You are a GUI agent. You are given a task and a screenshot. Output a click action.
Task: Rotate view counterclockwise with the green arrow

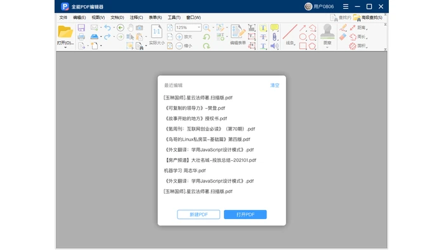(206, 37)
